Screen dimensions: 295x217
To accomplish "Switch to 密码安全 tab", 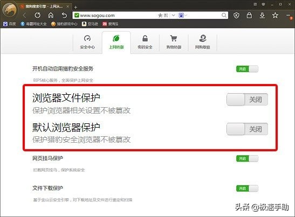I will [145, 43].
